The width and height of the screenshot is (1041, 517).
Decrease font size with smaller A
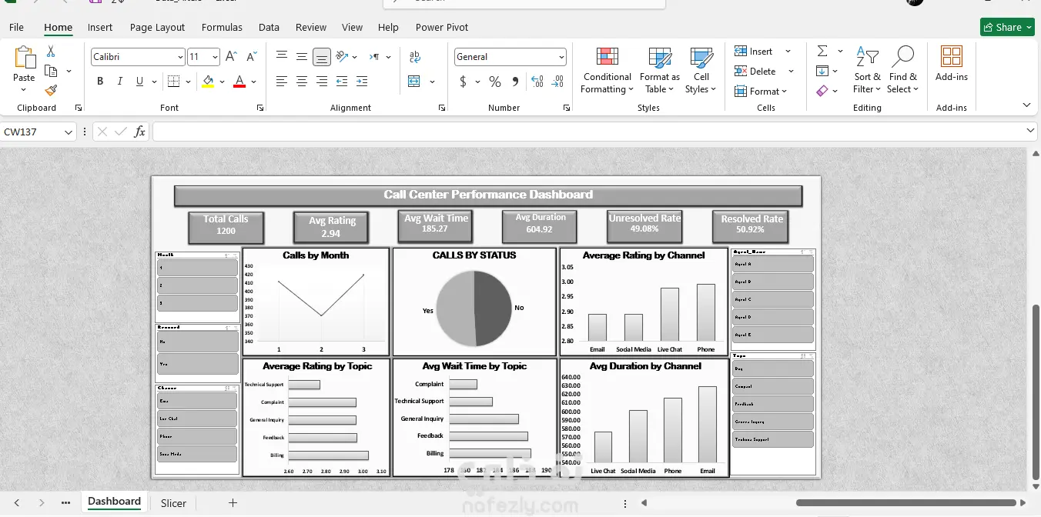point(251,57)
